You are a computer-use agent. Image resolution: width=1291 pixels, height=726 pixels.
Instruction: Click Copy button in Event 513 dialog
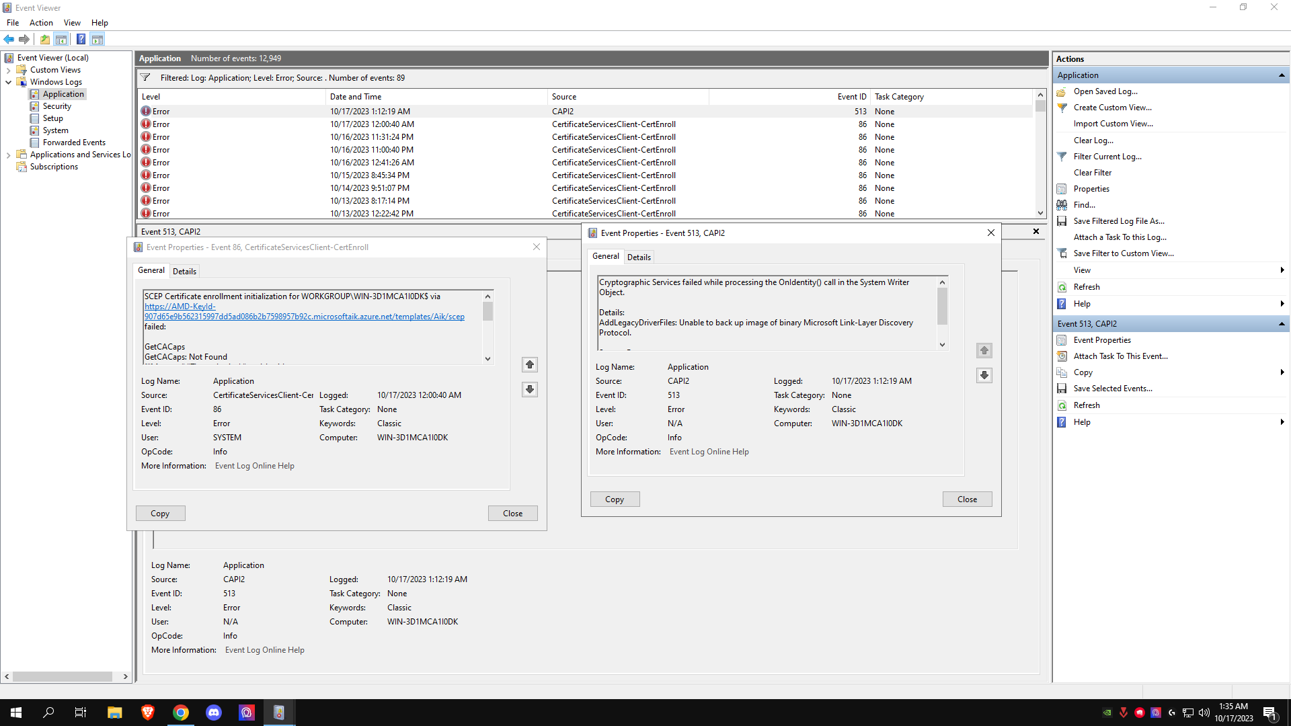pyautogui.click(x=615, y=499)
